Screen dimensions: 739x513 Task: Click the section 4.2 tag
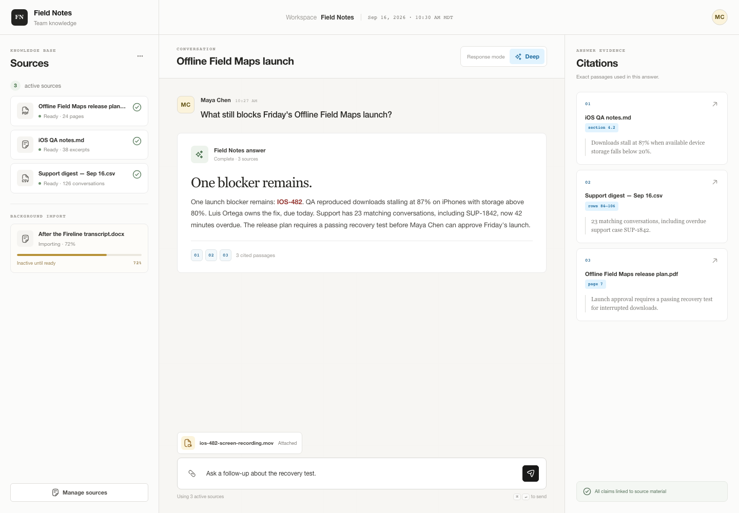pos(601,128)
